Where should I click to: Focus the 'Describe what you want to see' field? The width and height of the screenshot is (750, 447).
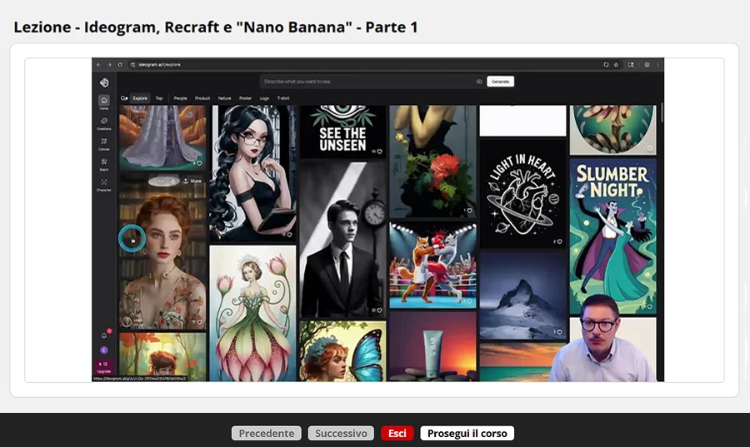click(368, 82)
